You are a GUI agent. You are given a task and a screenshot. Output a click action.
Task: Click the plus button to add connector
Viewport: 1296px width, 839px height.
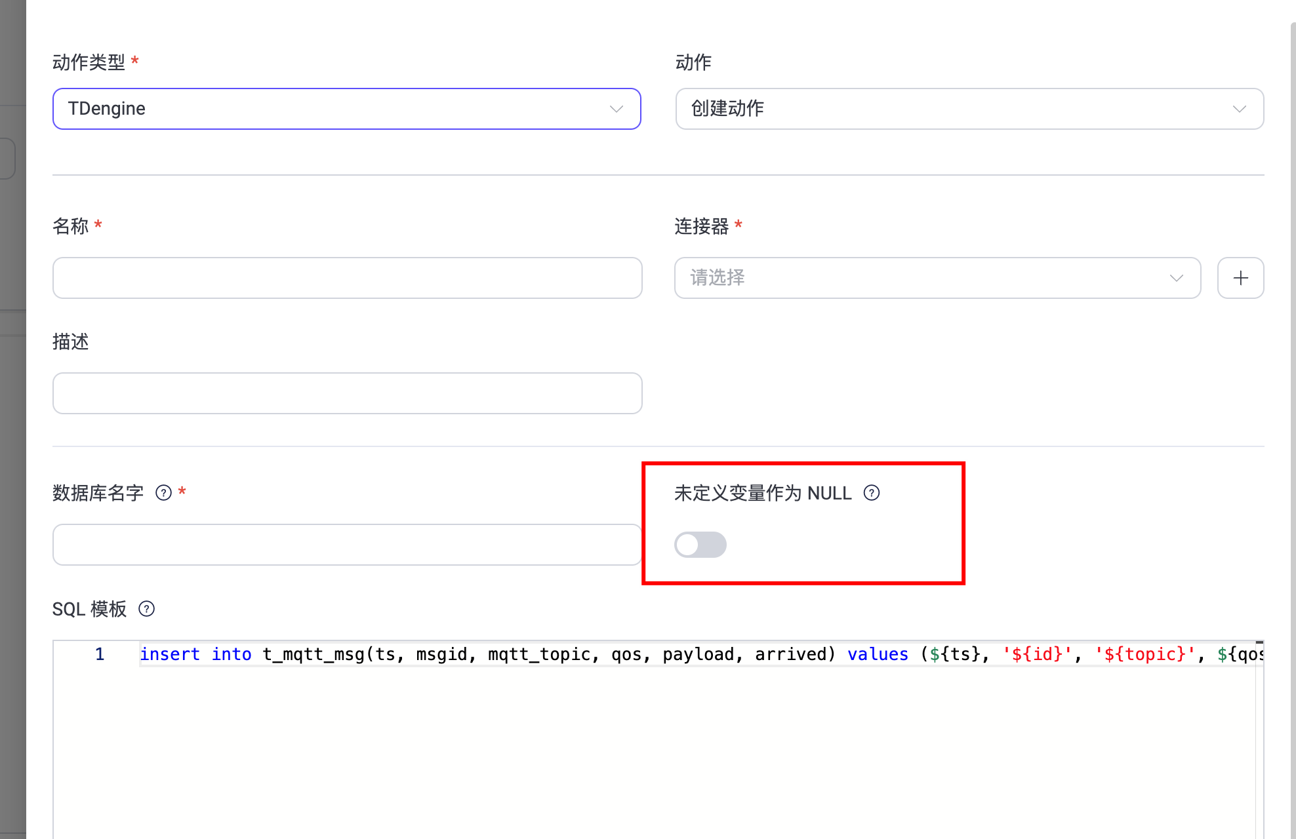[x=1240, y=278]
